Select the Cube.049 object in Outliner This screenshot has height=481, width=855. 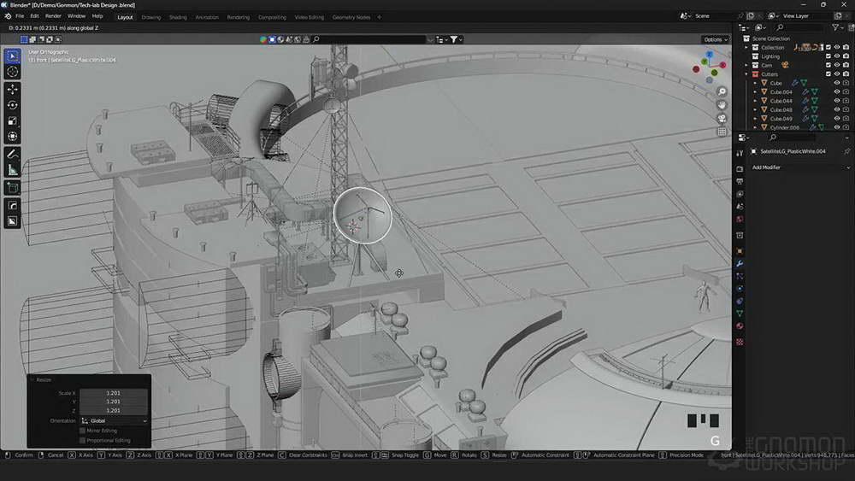[781, 119]
